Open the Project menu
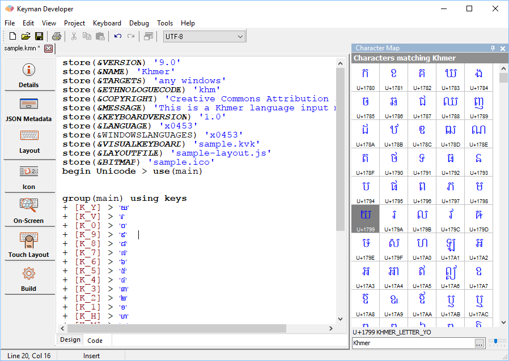This screenshot has width=509, height=361. click(74, 23)
